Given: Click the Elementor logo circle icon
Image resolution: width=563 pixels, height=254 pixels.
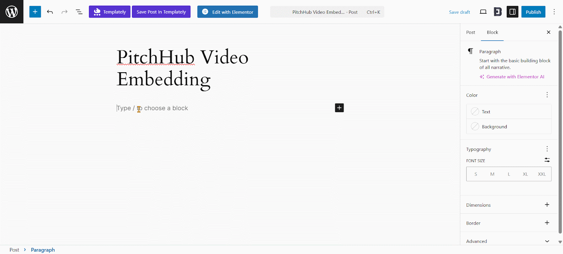Looking at the screenshot, I should click(x=205, y=12).
